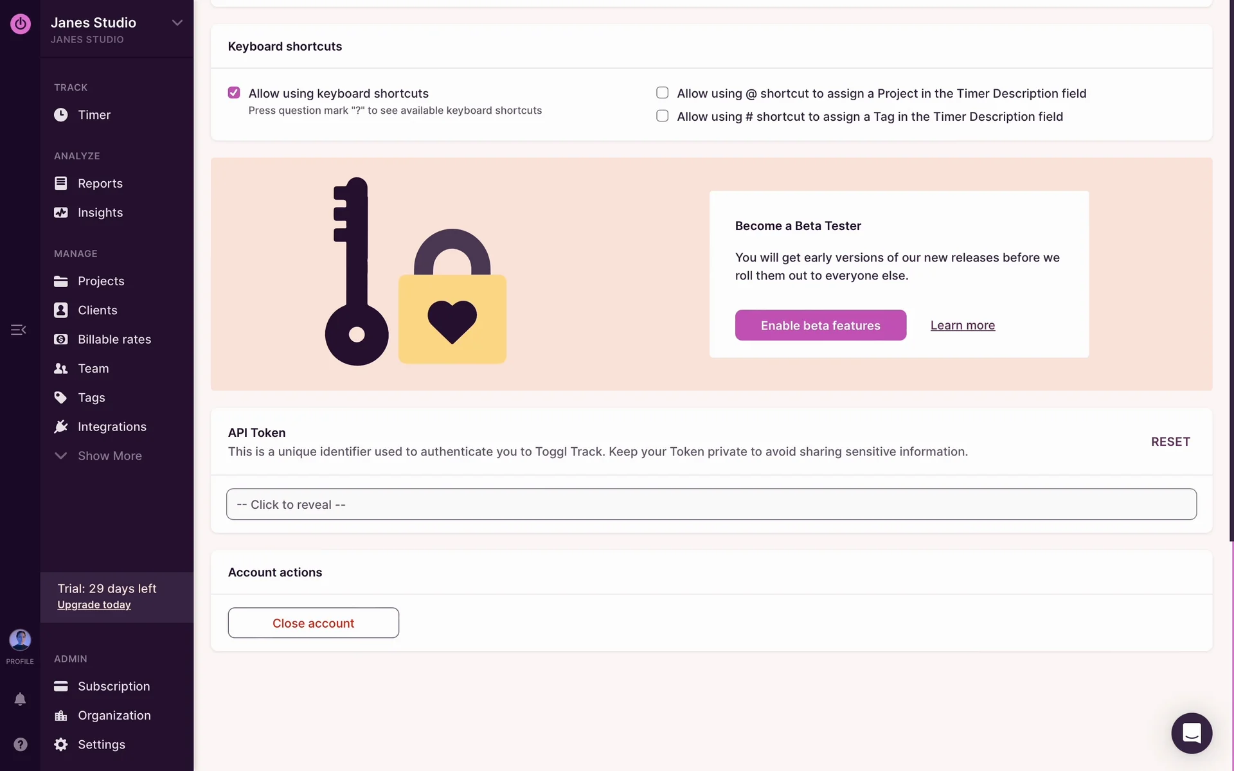Viewport: 1234px width, 771px height.
Task: Expand Show More in sidebar
Action: (x=109, y=456)
